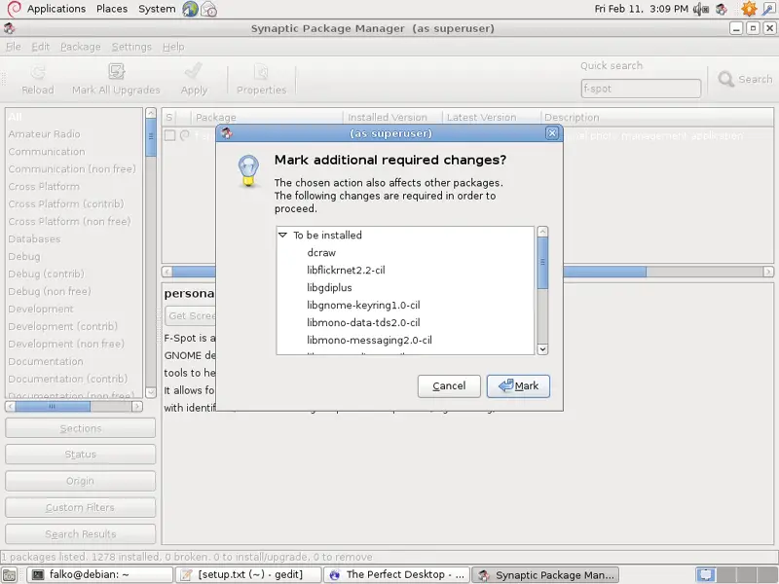The height and width of the screenshot is (584, 779).
Task: Click the dialog list scroll-up arrow
Action: tap(542, 232)
